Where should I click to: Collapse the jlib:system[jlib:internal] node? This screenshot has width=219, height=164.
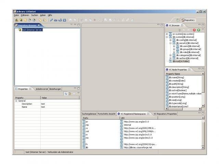(167, 37)
